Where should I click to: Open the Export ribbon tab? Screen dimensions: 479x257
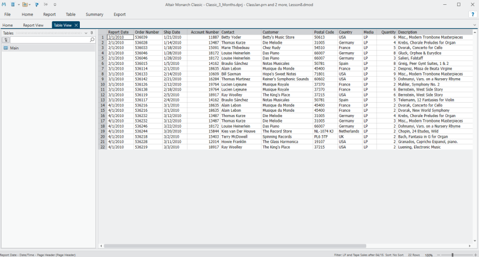click(x=119, y=14)
